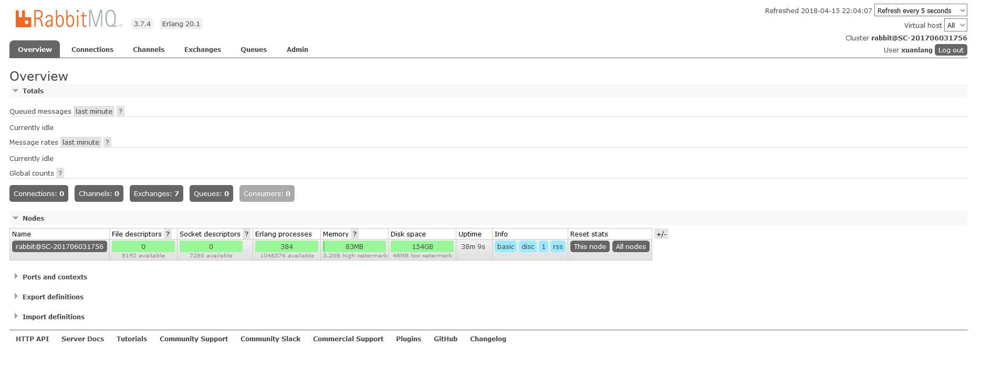Reset stats for All nodes
This screenshot has height=390, width=981.
click(631, 246)
